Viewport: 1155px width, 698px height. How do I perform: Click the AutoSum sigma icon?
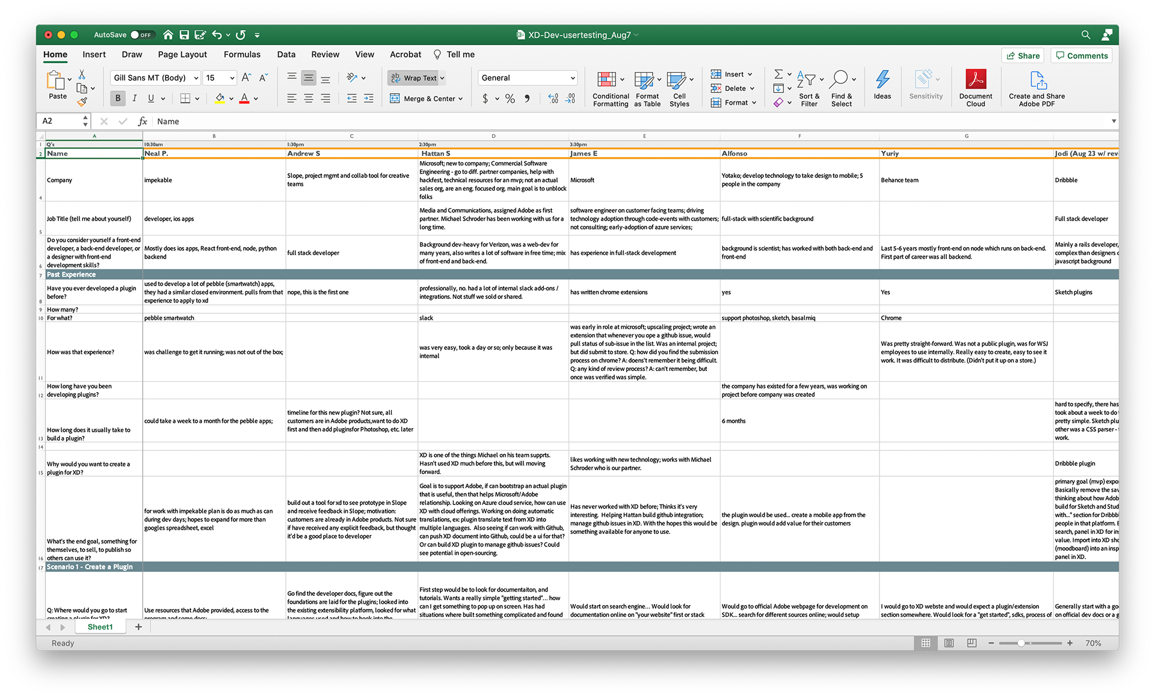[778, 74]
